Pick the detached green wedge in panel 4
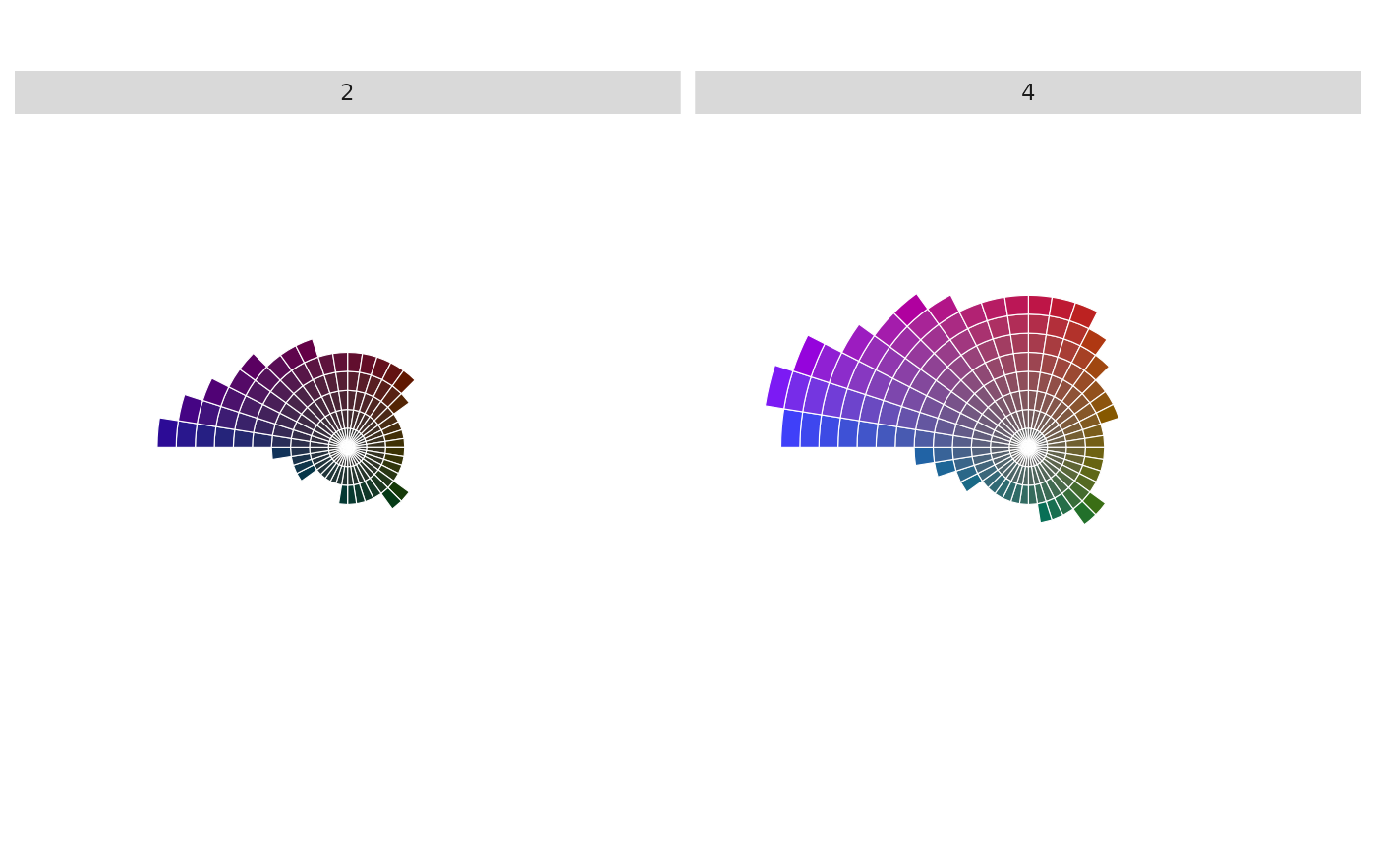The image size is (1376, 851). tap(1089, 508)
